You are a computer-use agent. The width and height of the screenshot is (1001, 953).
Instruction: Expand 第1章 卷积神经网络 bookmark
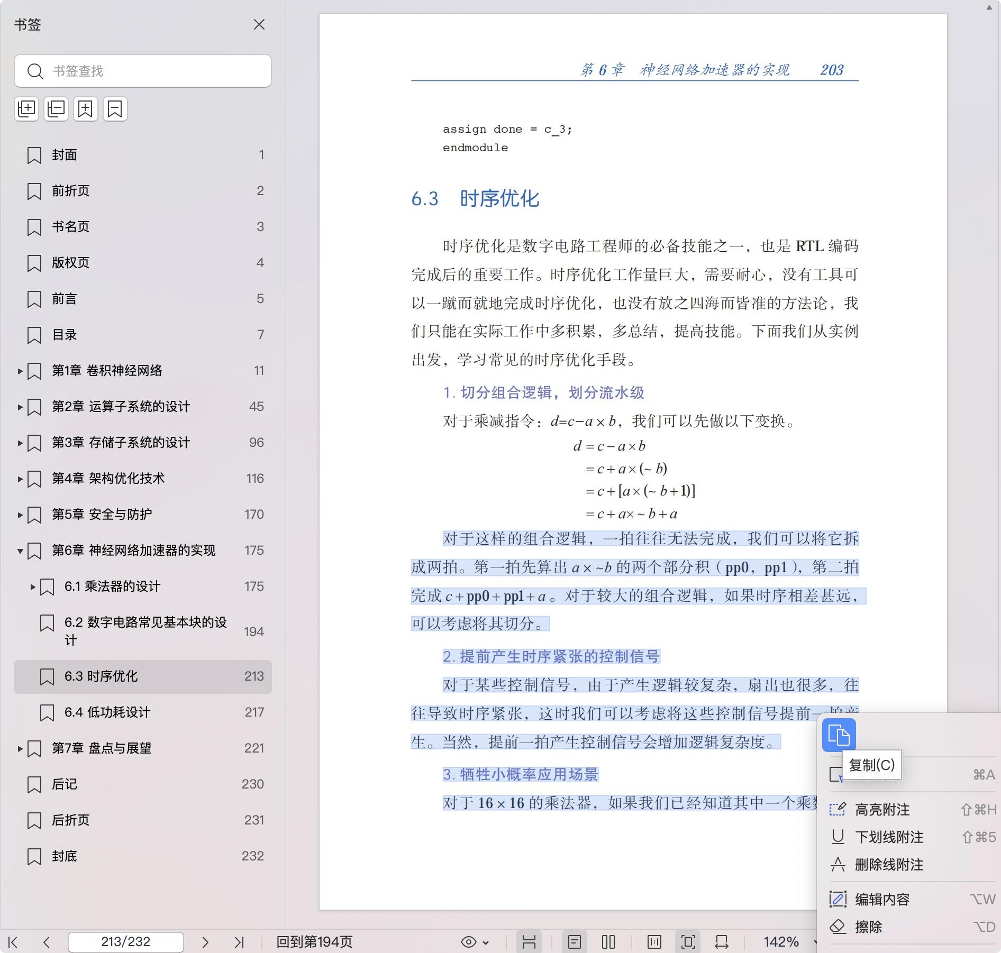tap(20, 371)
